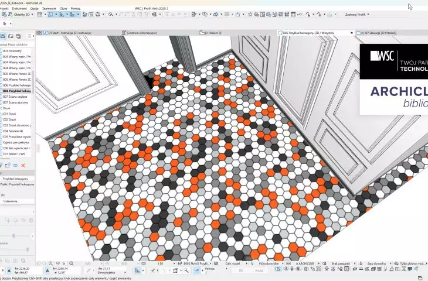
Task: Open the Pomoc menu
Action: point(75,8)
